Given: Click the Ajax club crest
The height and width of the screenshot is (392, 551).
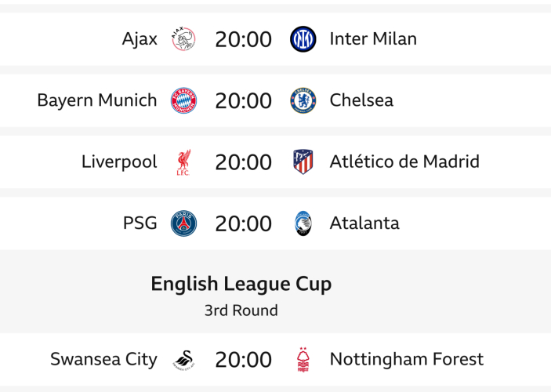Looking at the screenshot, I should (x=183, y=39).
